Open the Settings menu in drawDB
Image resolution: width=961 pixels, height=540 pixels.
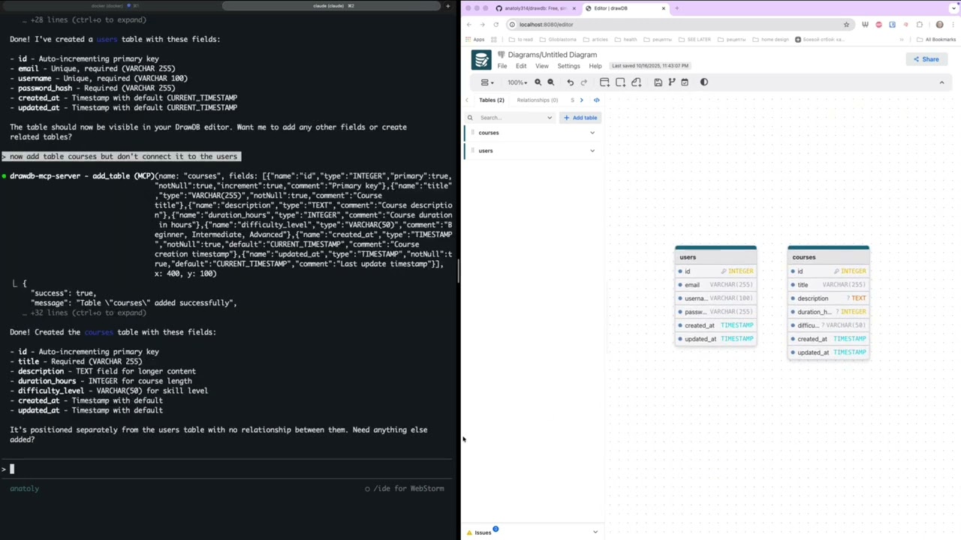click(568, 66)
